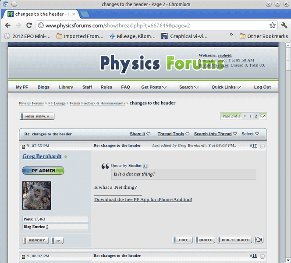Screen dimensions: 291x263
Task: Expand the Search dropdown in nav bar
Action: pyautogui.click(x=188, y=87)
